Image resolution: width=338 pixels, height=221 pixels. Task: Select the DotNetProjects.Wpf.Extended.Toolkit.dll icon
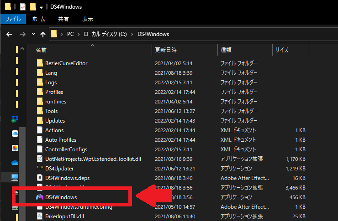(40, 159)
